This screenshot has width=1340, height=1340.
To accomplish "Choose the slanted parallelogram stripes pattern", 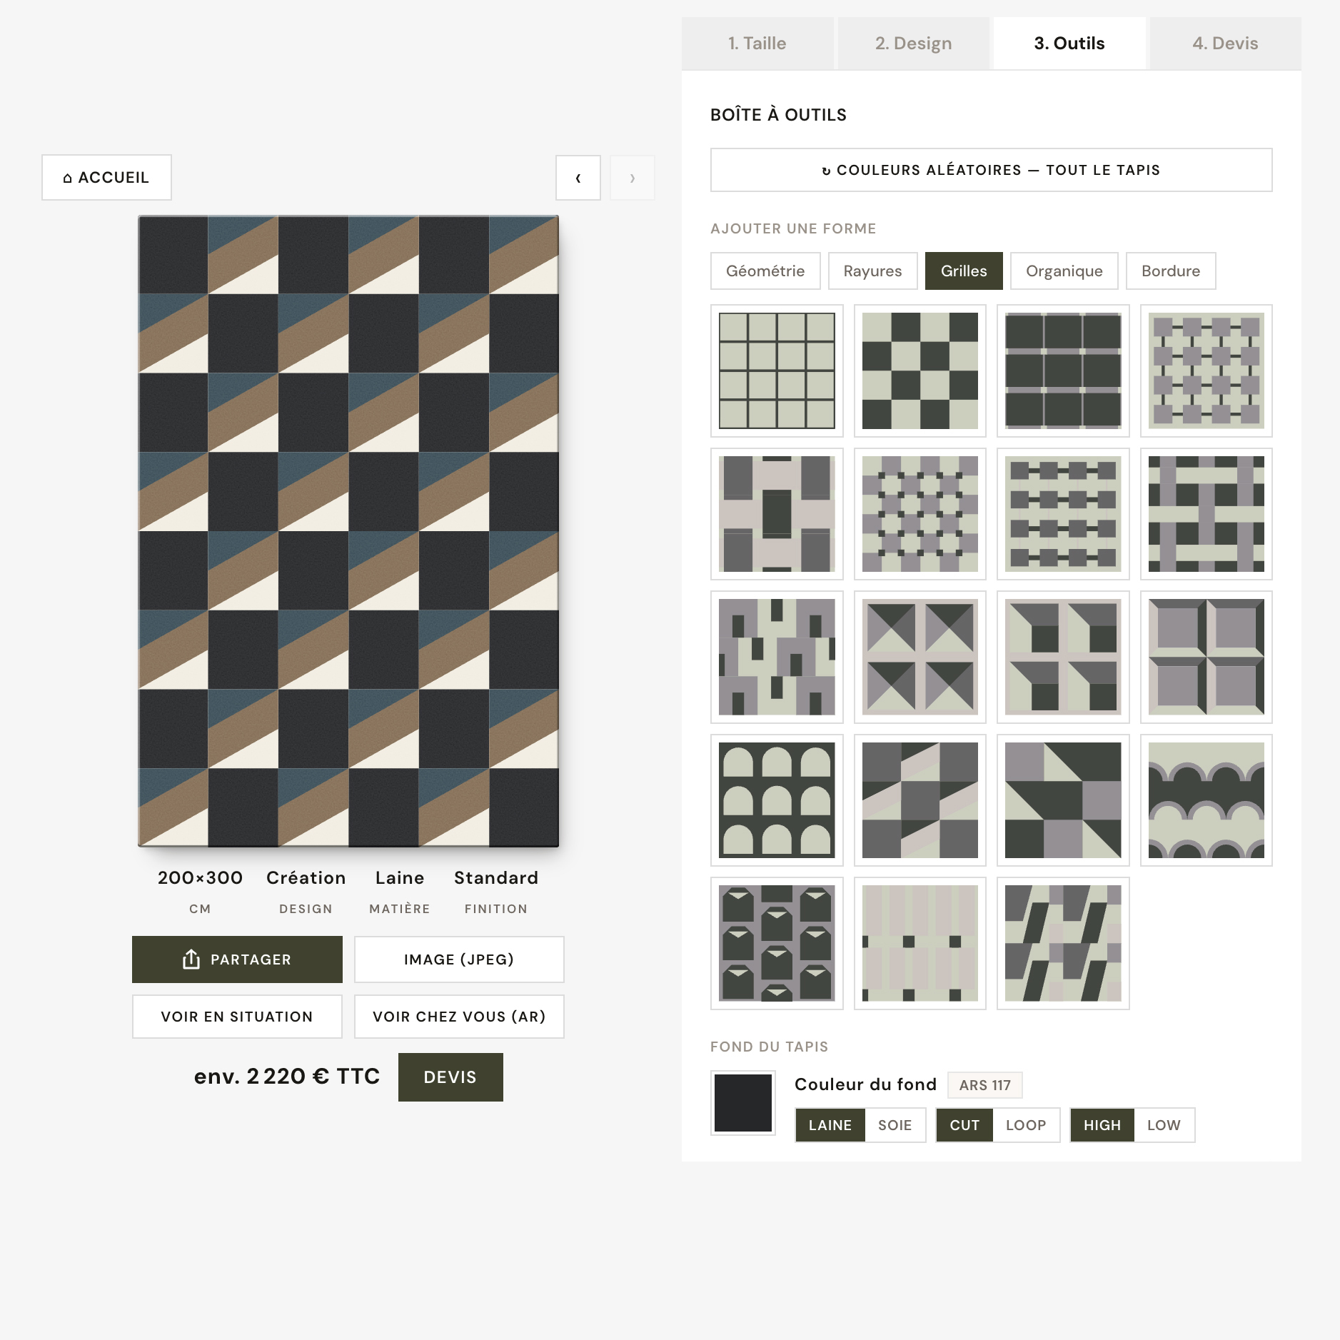I will pyautogui.click(x=1063, y=943).
